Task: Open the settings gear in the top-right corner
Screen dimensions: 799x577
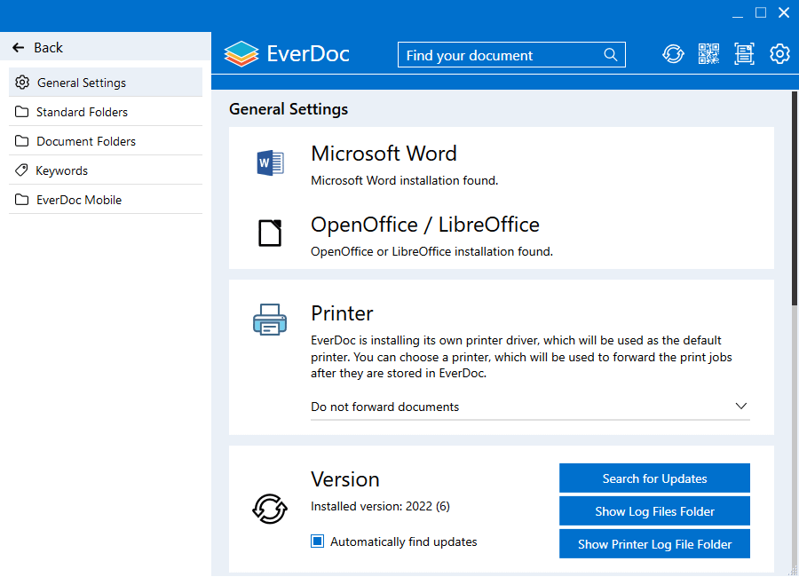Action: click(x=779, y=54)
